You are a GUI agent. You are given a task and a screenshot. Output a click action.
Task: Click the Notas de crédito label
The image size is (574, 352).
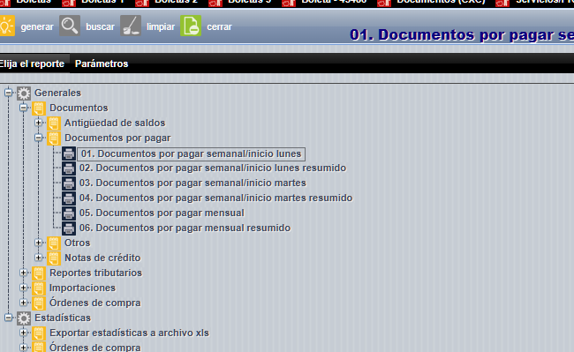click(x=102, y=258)
